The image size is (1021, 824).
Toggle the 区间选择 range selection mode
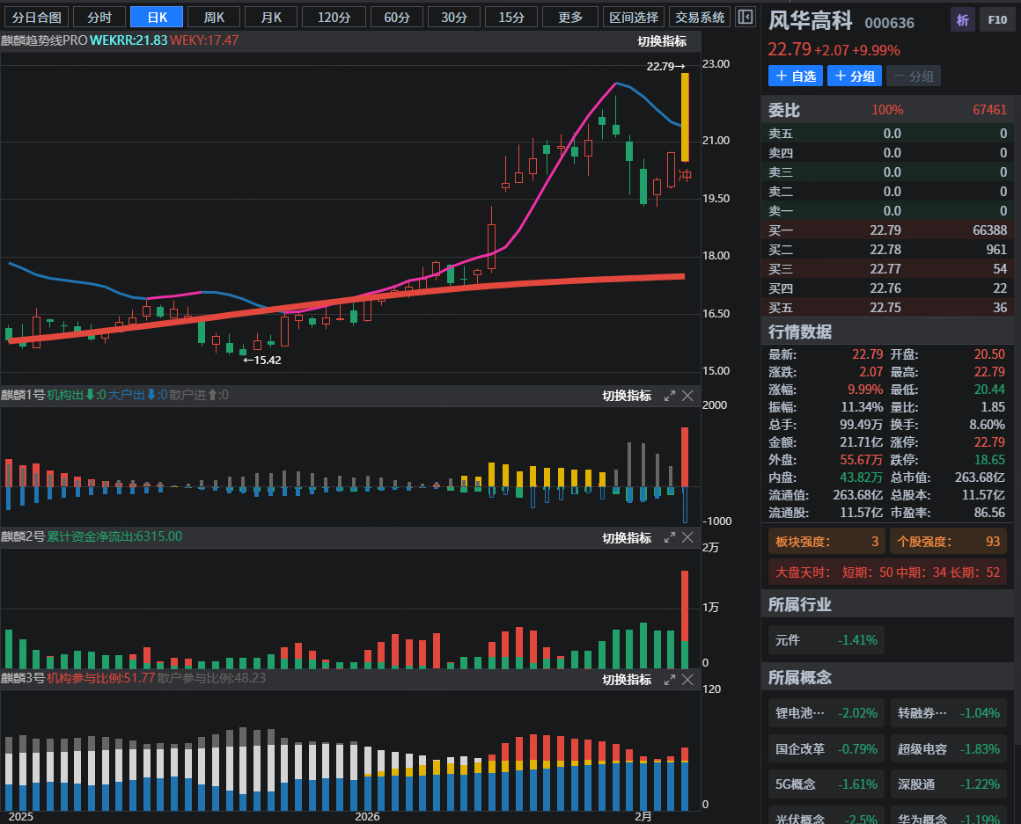coord(633,17)
